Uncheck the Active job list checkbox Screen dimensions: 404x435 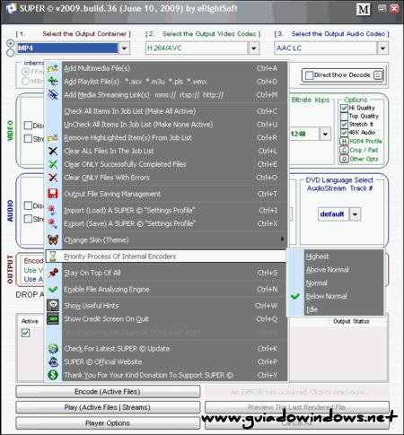click(x=26, y=333)
